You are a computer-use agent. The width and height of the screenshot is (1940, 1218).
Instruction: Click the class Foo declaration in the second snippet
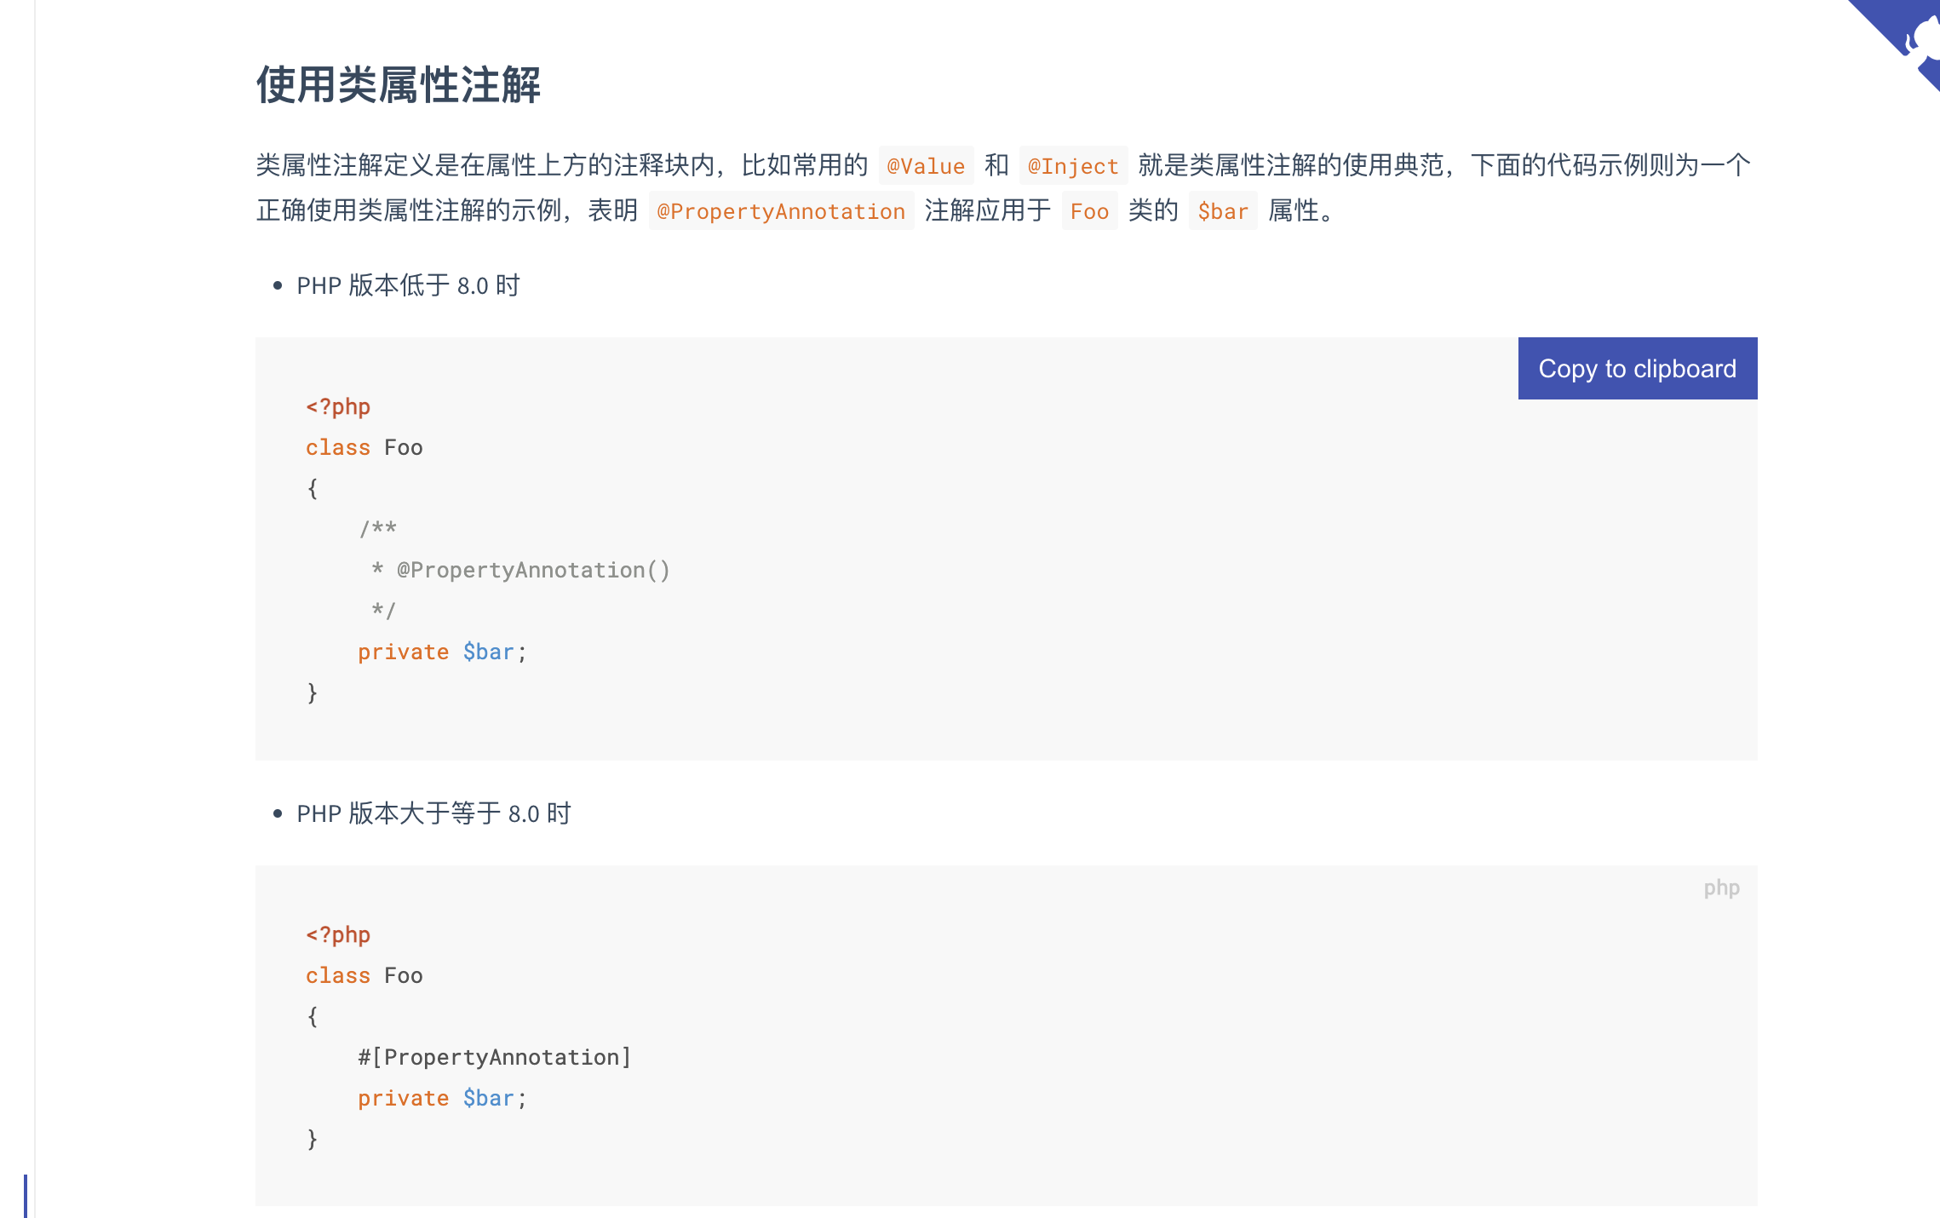click(x=364, y=974)
